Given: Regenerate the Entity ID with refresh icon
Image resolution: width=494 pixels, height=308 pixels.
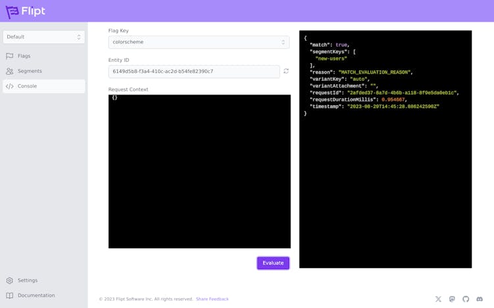Looking at the screenshot, I should [286, 71].
